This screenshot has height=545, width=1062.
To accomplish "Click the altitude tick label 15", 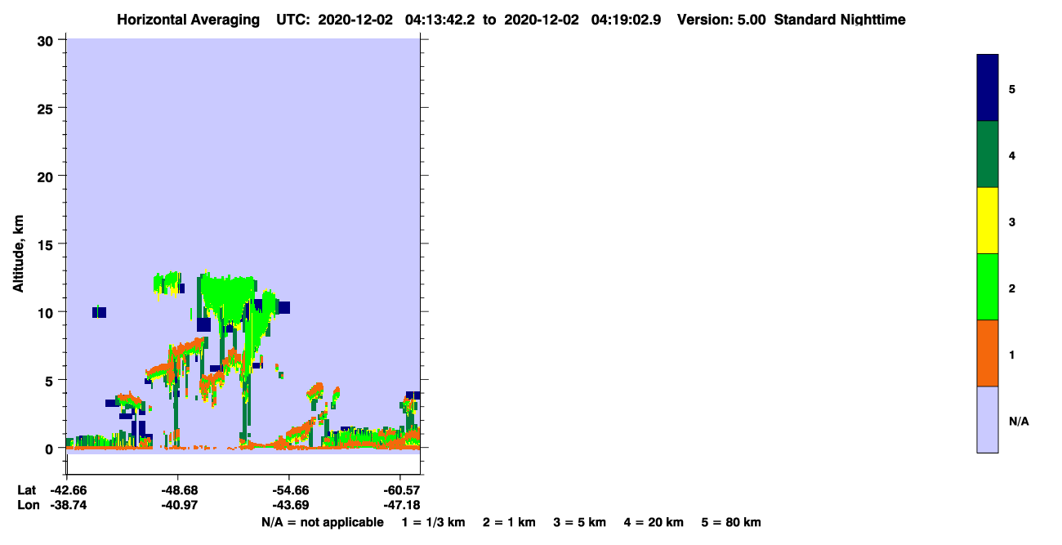I will point(47,244).
